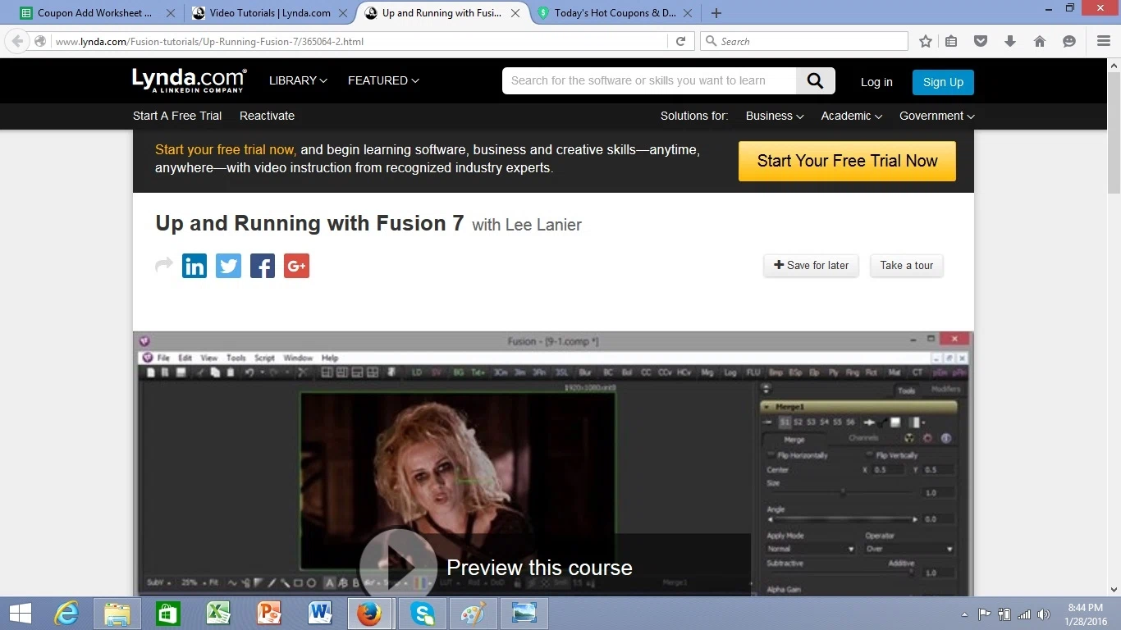Screen dimensions: 1121x630
Task: Open Excel from the taskbar
Action: (x=218, y=613)
